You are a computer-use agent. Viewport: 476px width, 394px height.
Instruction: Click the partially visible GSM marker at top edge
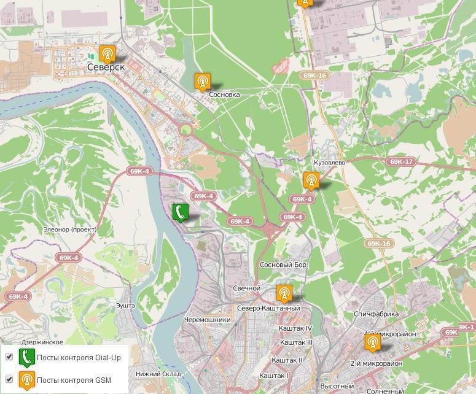click(305, 2)
